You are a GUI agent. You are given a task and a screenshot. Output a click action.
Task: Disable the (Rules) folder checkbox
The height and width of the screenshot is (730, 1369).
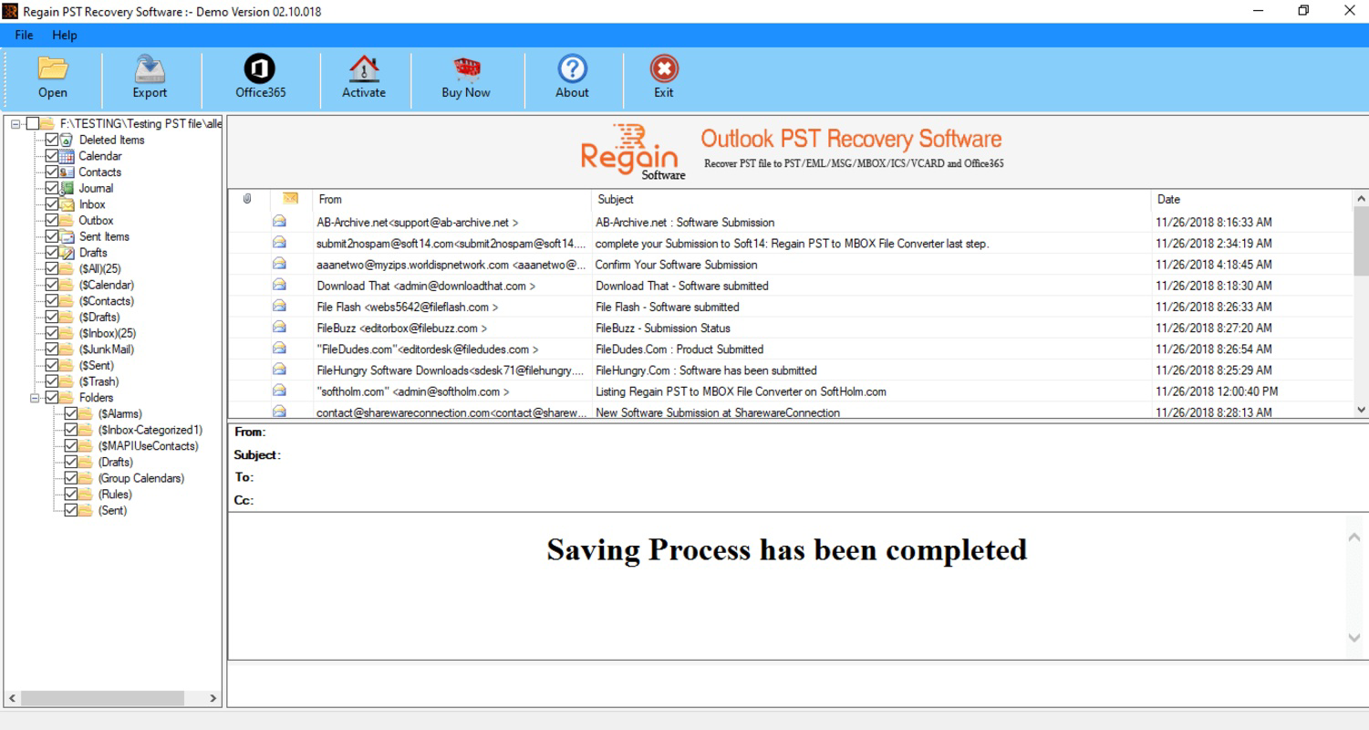[x=73, y=494]
